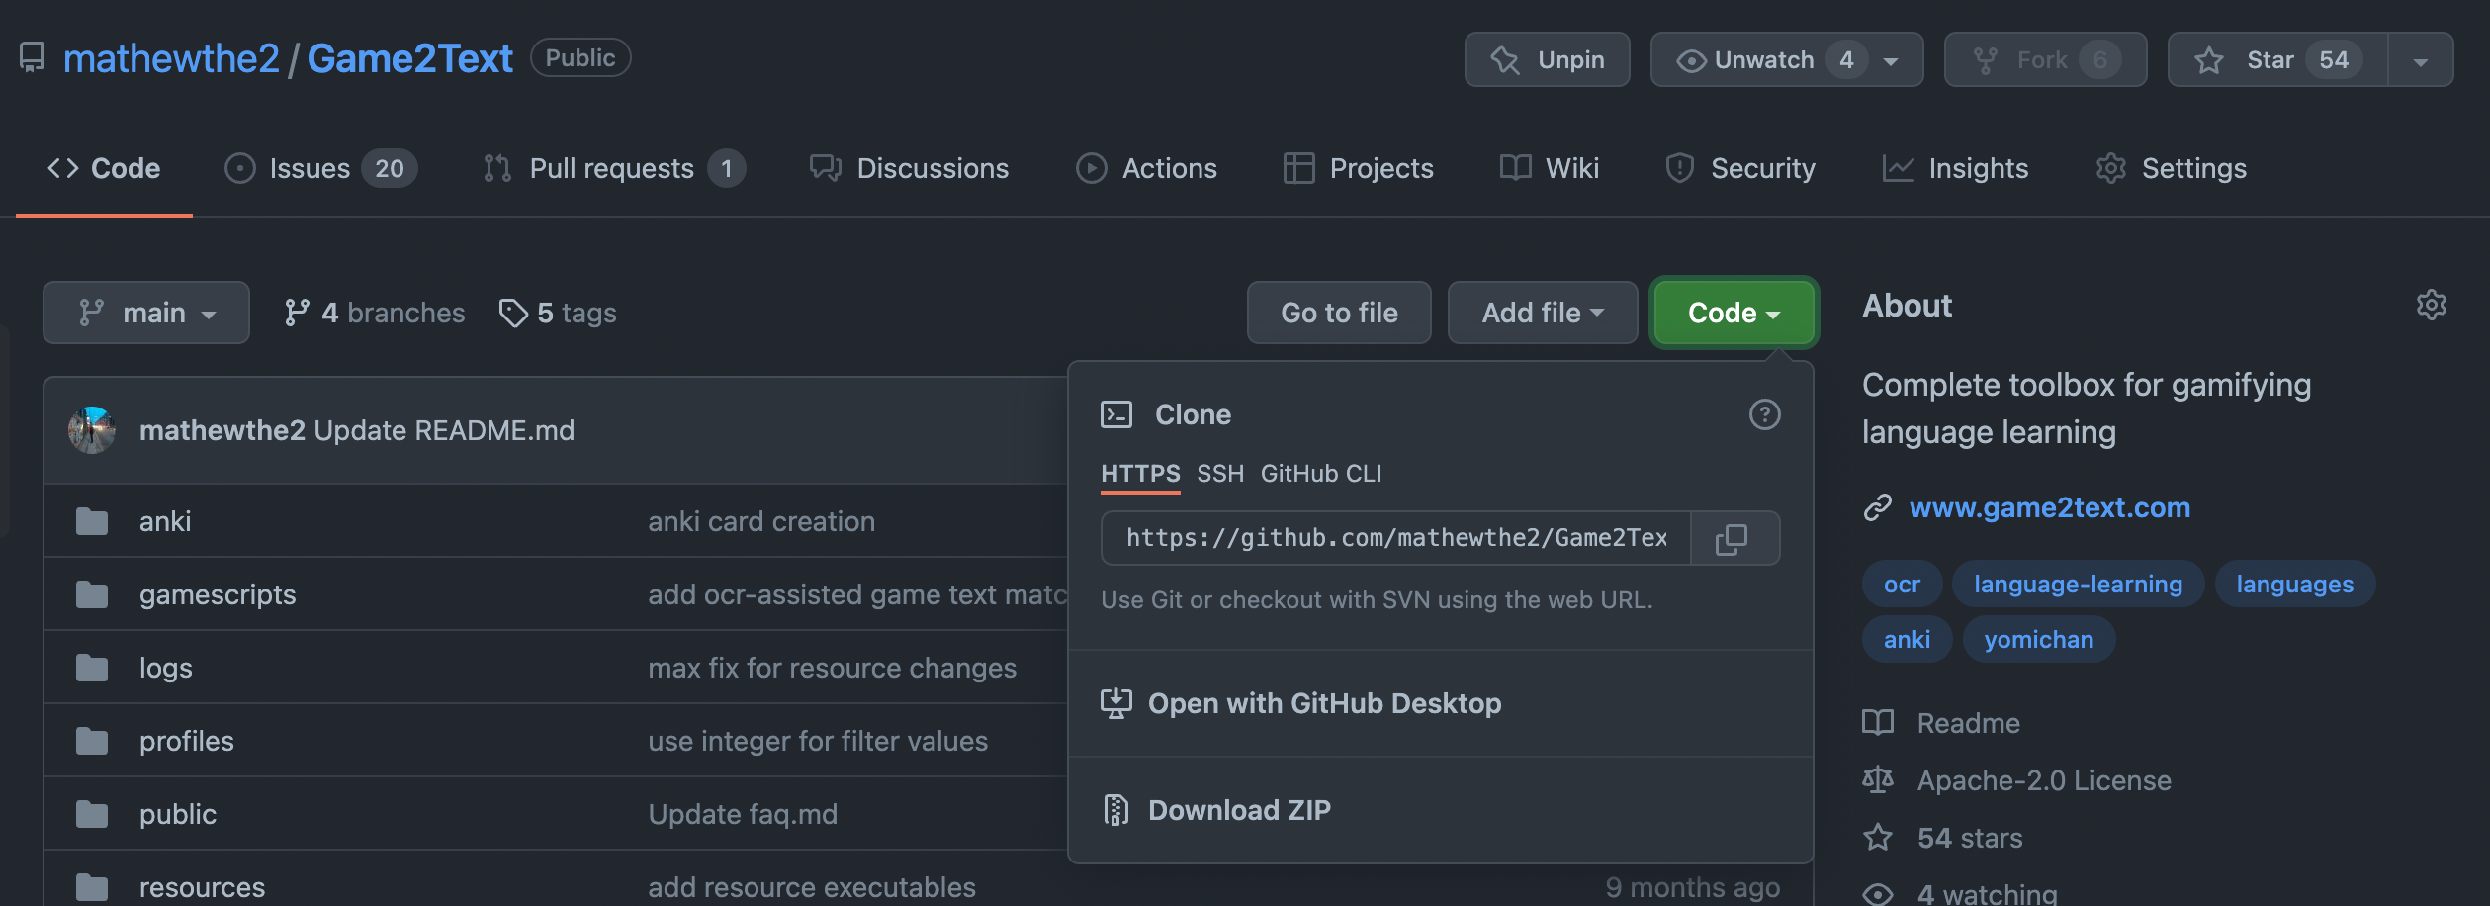Choose Open with GitHub Desktop
The image size is (2490, 906).
point(1301,703)
